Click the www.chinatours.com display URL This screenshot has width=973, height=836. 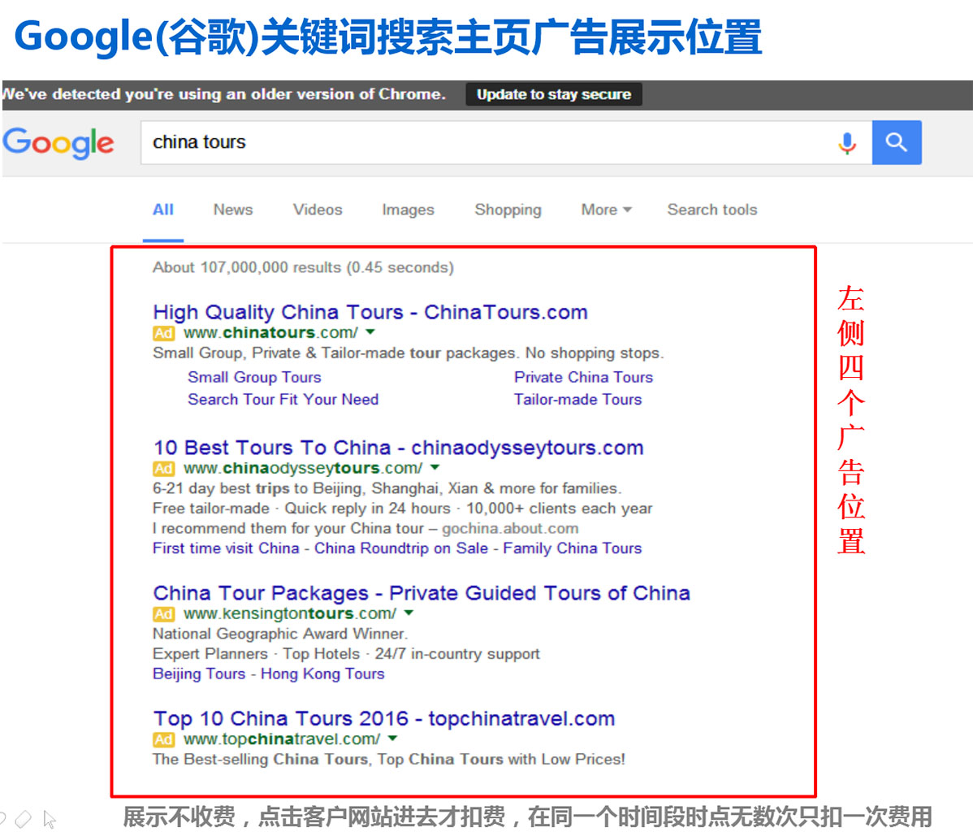(x=270, y=333)
